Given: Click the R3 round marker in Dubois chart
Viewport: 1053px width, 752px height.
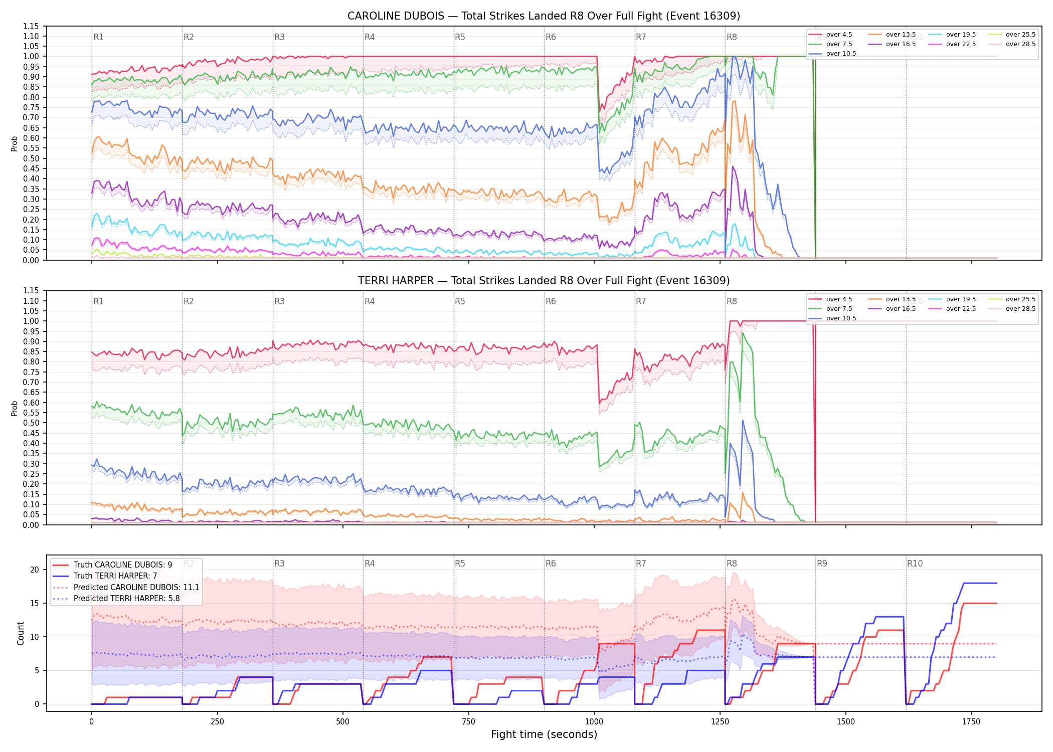Looking at the screenshot, I should 279,37.
